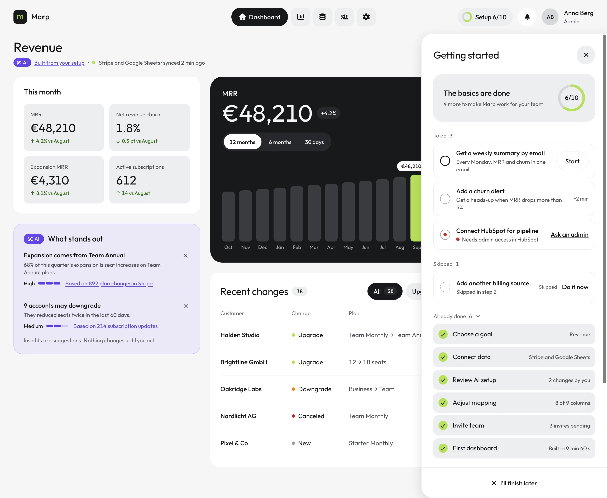The width and height of the screenshot is (607, 498).
Task: Open the Active subscriptions card
Action: tap(149, 180)
